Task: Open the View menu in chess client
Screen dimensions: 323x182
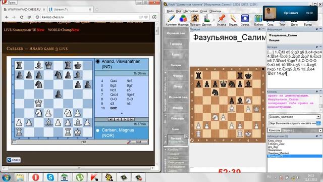Action: click(179, 11)
